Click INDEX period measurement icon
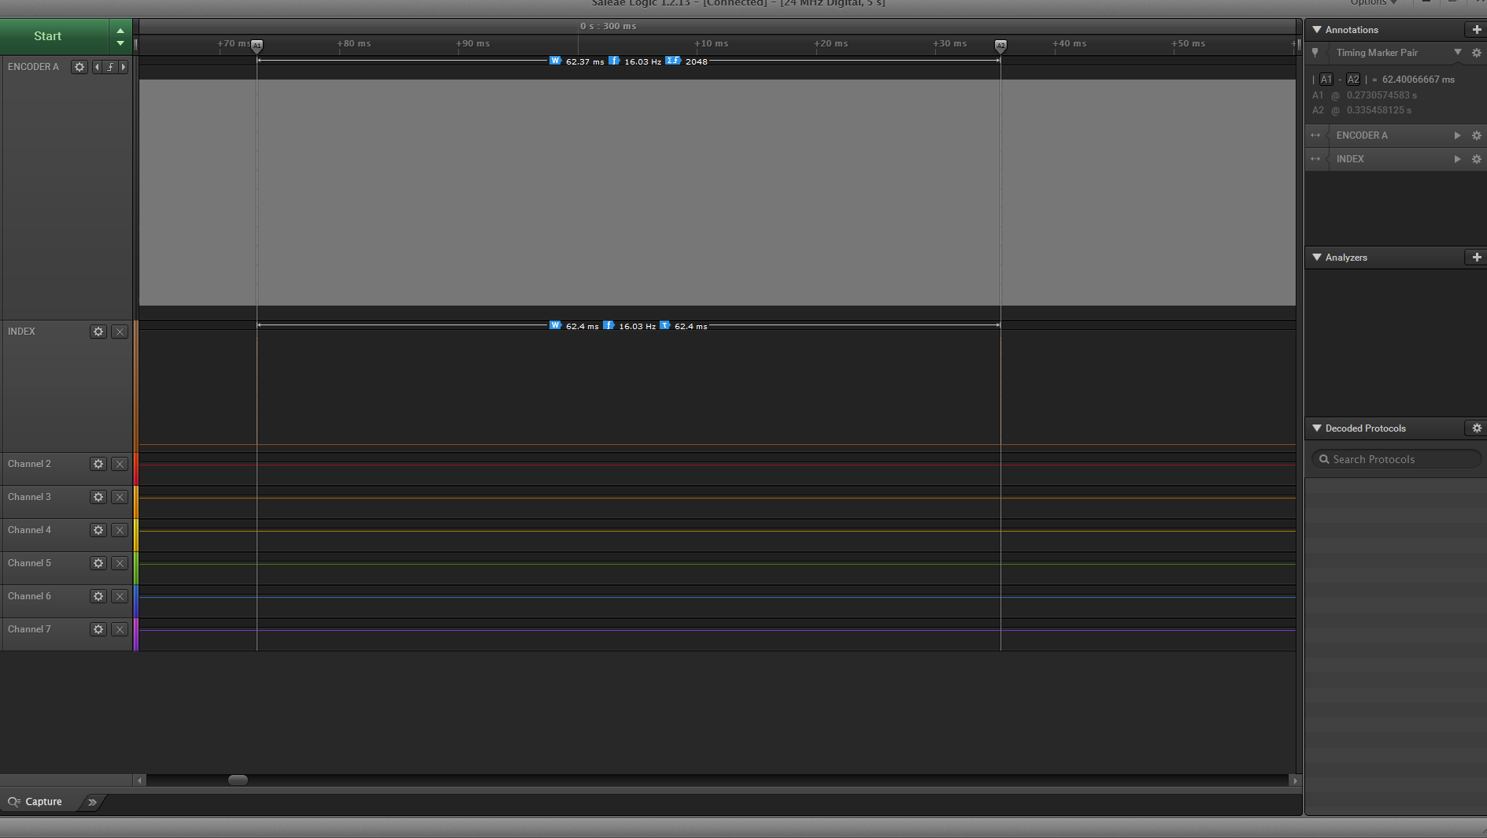1487x838 pixels. click(x=664, y=325)
